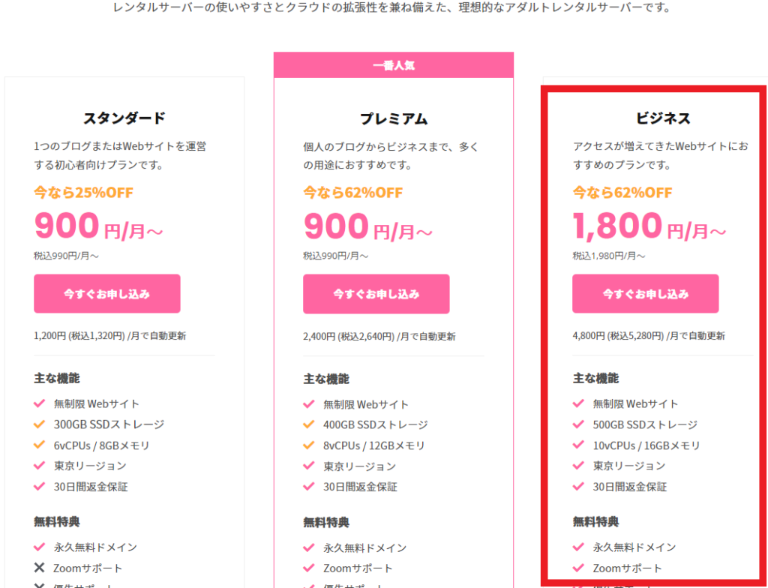The width and height of the screenshot is (768, 588).
Task: Click checkmark beside Premium 8vCPUs / 12GBメモリ
Action: [x=308, y=445]
